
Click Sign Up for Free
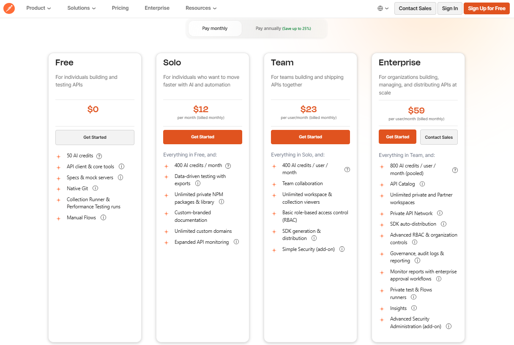pyautogui.click(x=487, y=8)
